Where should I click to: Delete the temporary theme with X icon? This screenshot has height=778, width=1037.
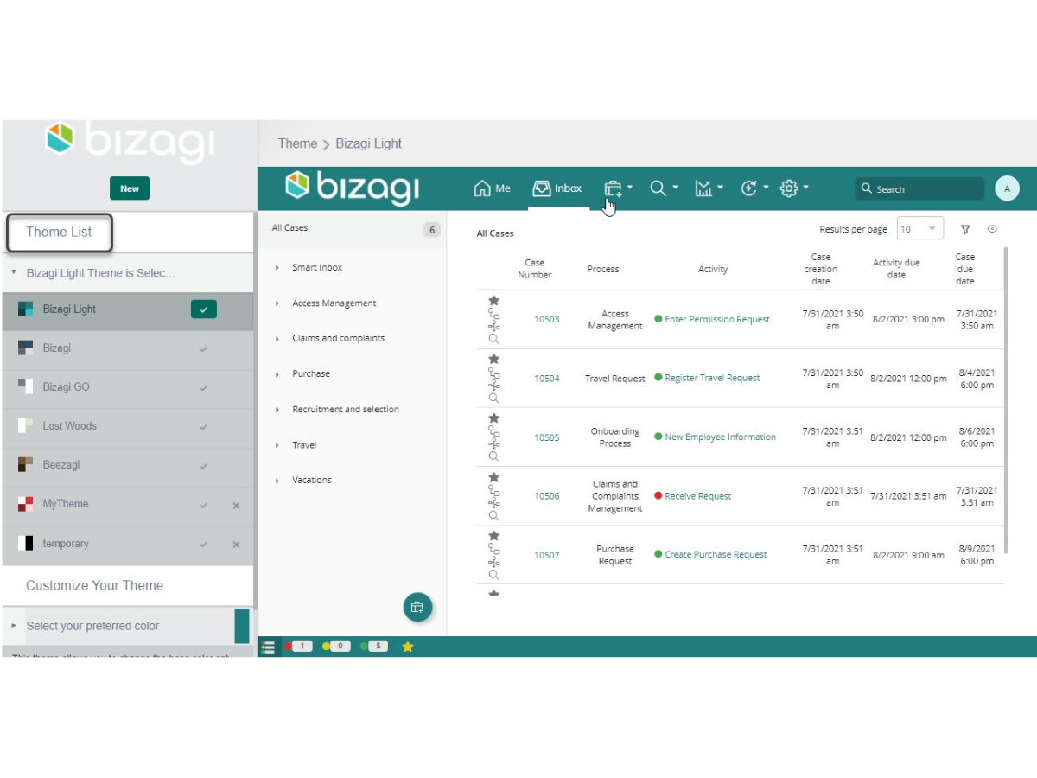pyautogui.click(x=236, y=545)
